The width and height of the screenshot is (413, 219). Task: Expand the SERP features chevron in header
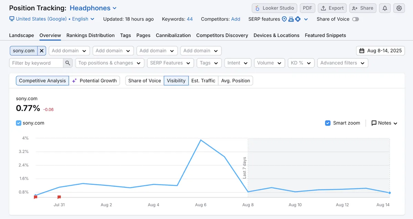[x=306, y=19]
